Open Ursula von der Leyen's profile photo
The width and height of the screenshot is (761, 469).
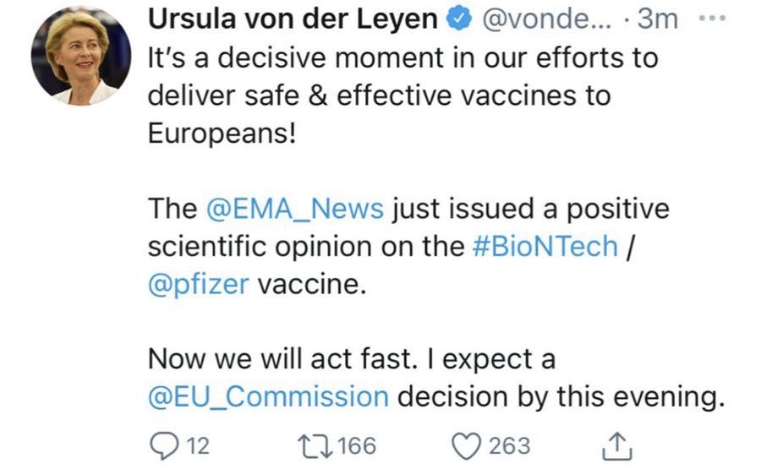[82, 55]
